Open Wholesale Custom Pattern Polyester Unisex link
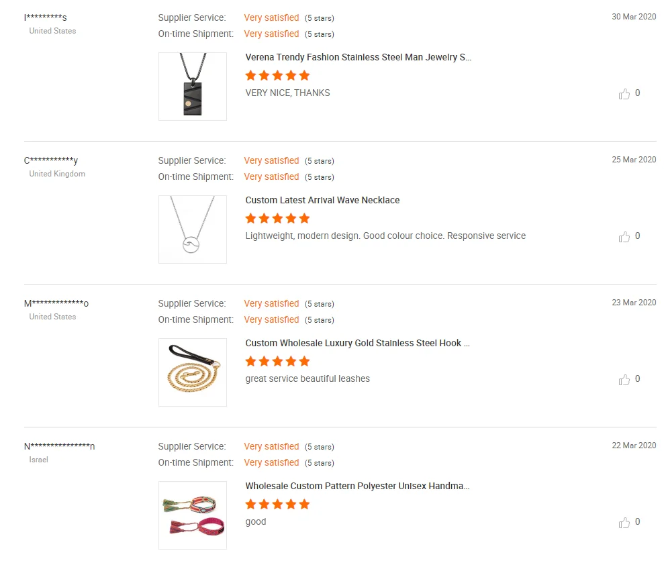 357,486
